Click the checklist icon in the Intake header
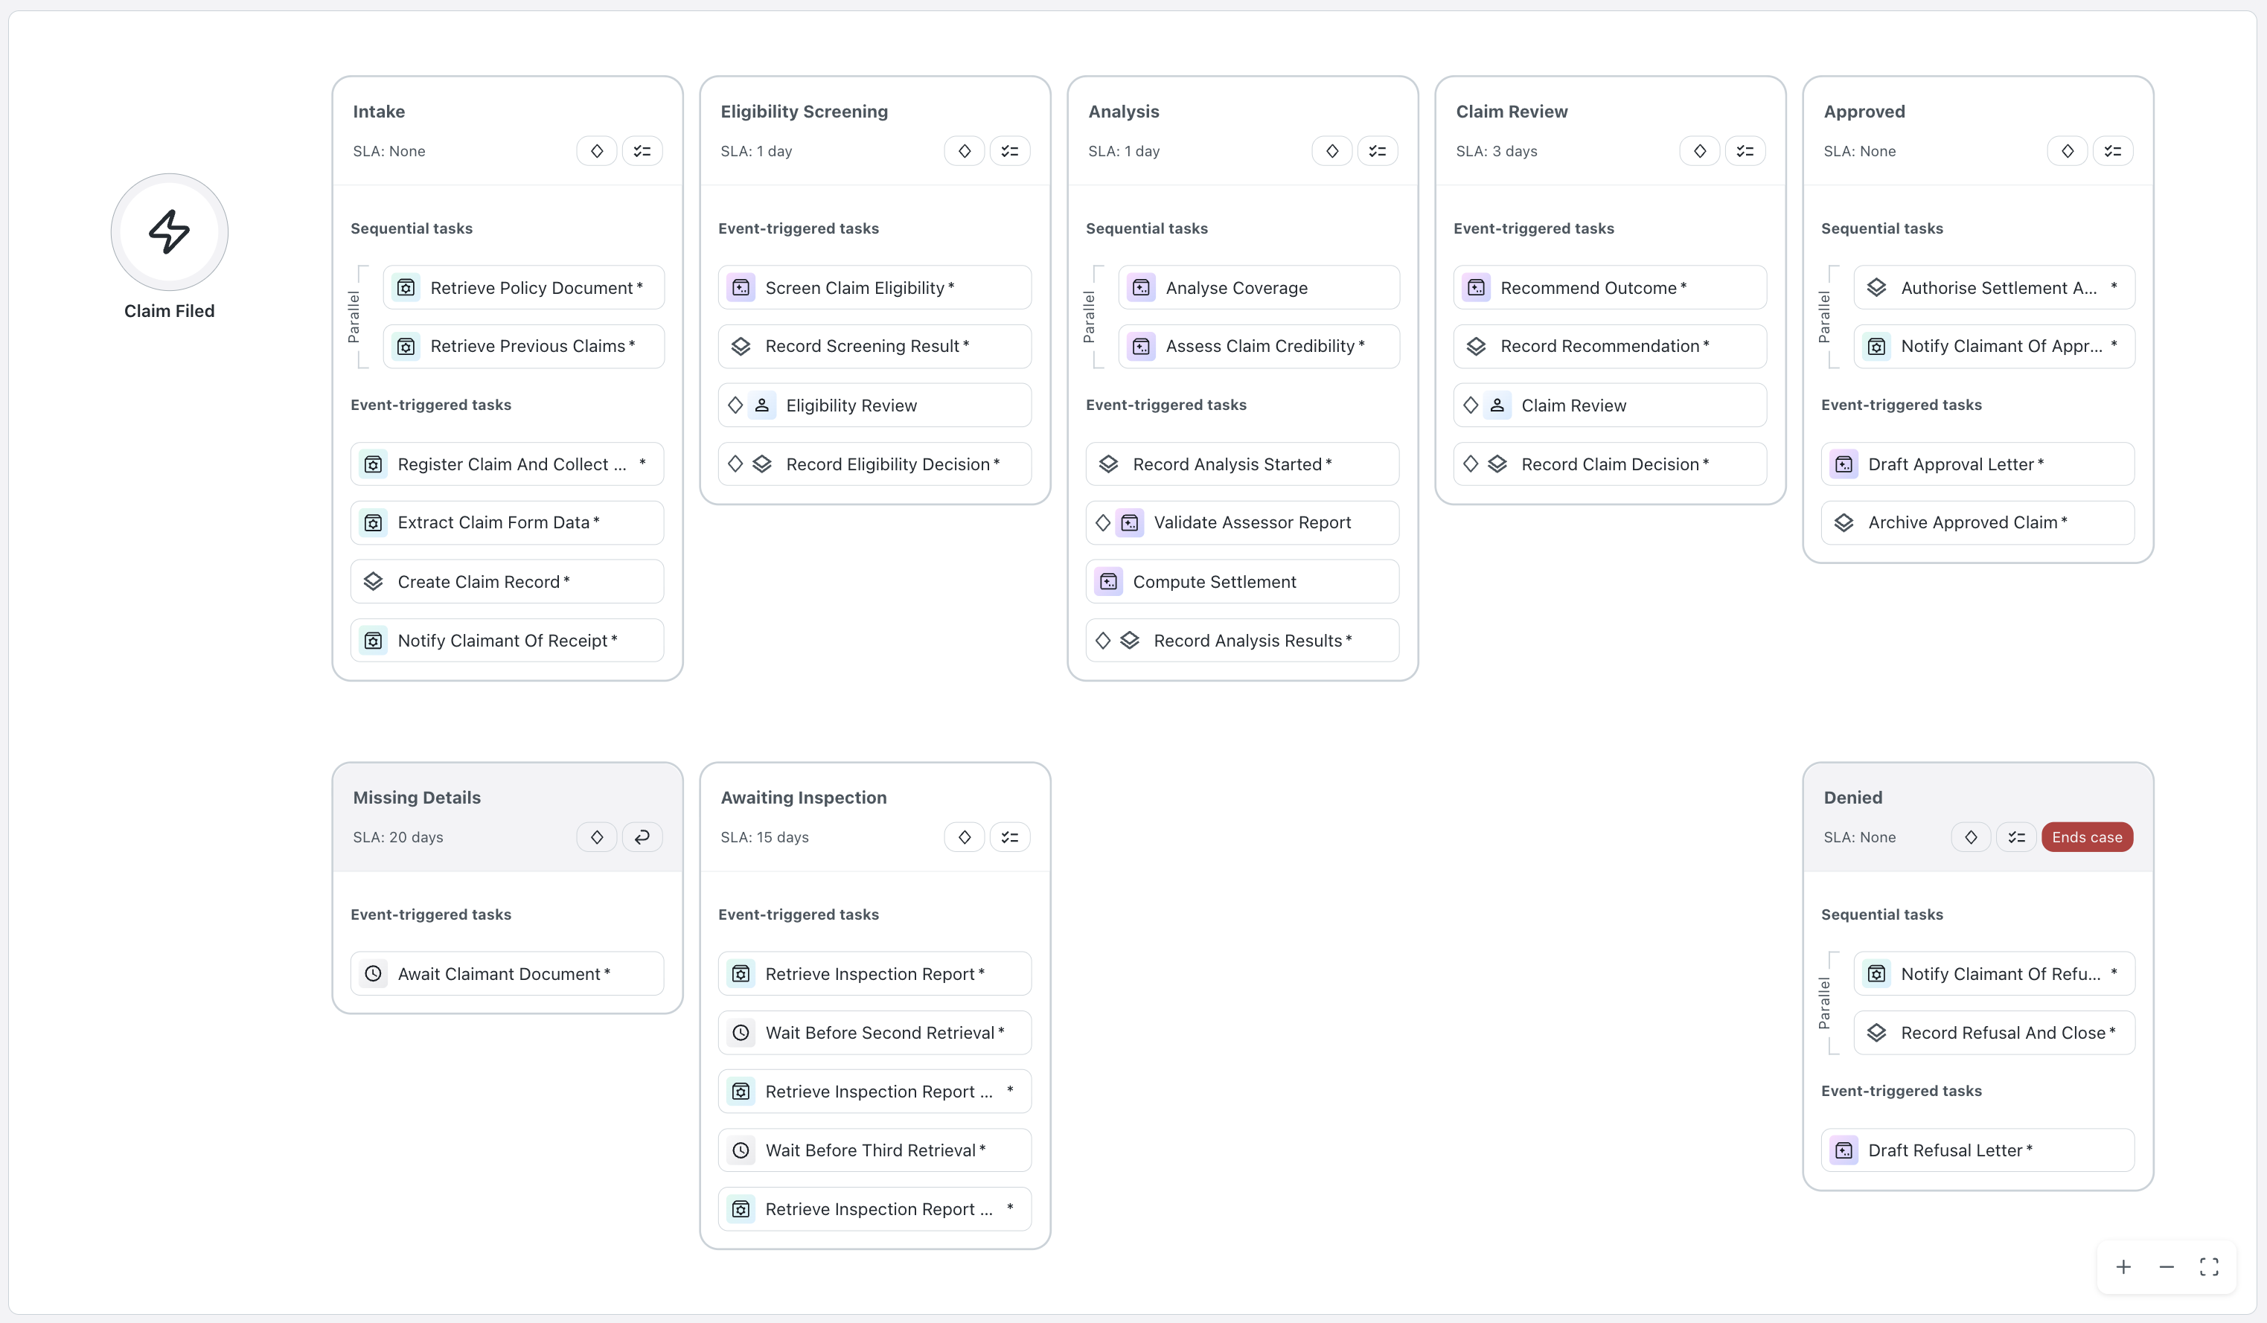Image resolution: width=2267 pixels, height=1323 pixels. coord(642,151)
